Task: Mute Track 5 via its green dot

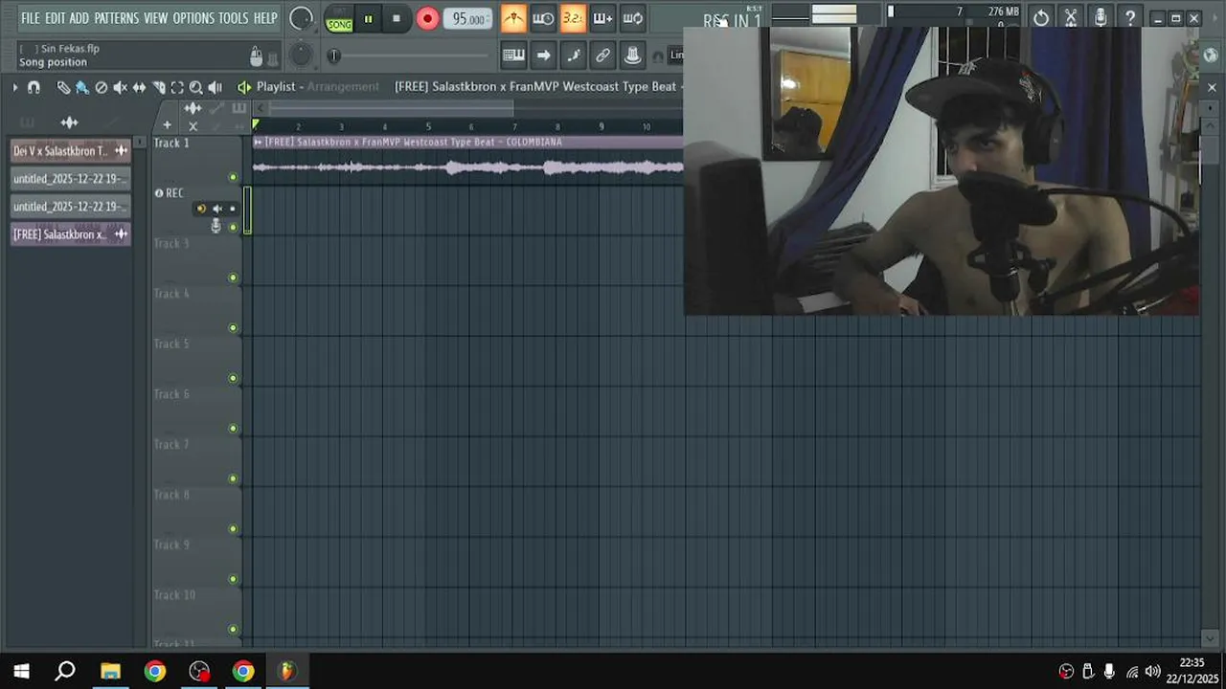Action: [x=233, y=378]
